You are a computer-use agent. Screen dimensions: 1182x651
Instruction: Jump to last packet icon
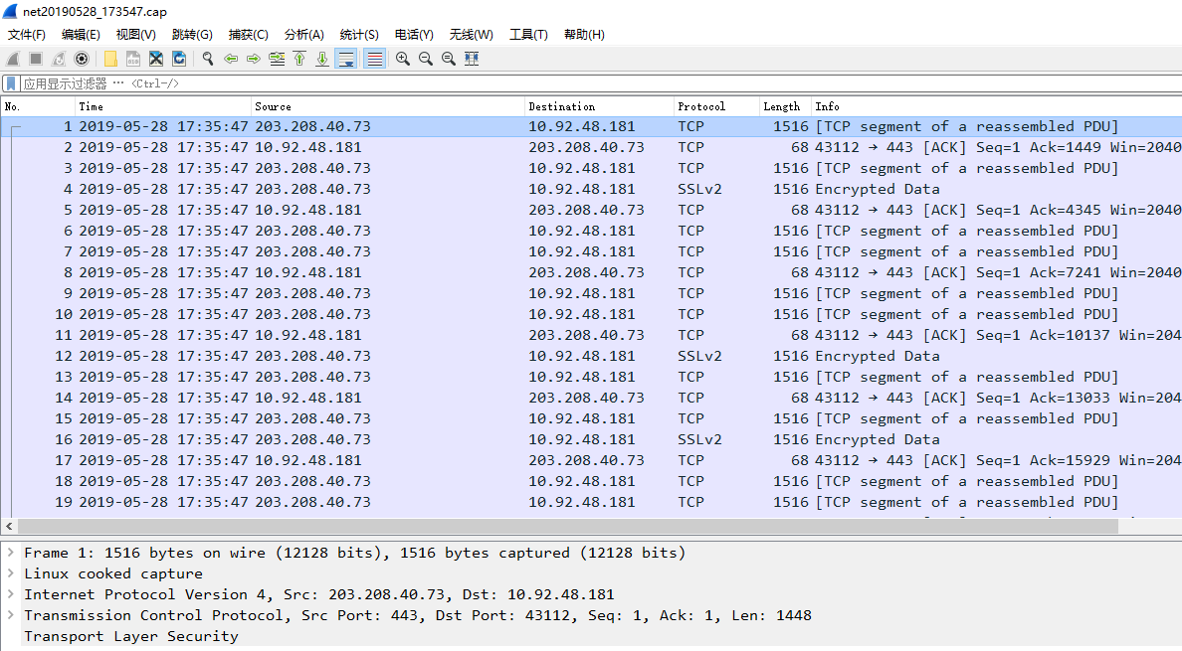(x=322, y=59)
